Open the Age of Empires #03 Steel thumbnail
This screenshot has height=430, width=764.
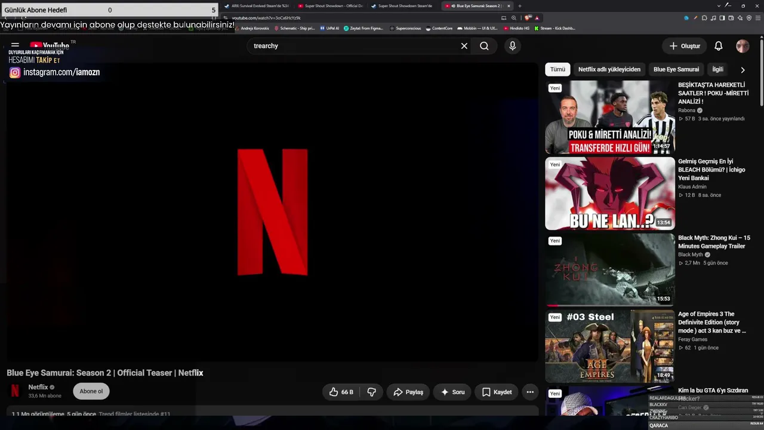[610, 346]
